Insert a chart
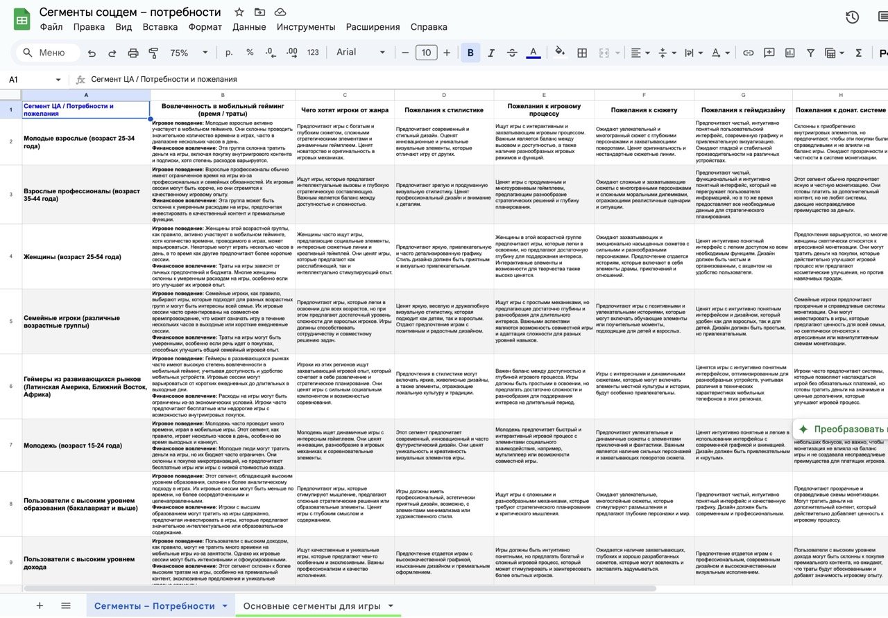 tap(789, 53)
